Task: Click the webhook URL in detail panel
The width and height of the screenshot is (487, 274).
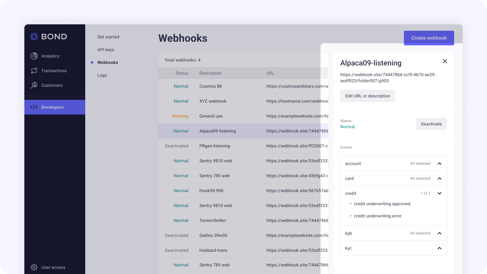Action: point(388,78)
